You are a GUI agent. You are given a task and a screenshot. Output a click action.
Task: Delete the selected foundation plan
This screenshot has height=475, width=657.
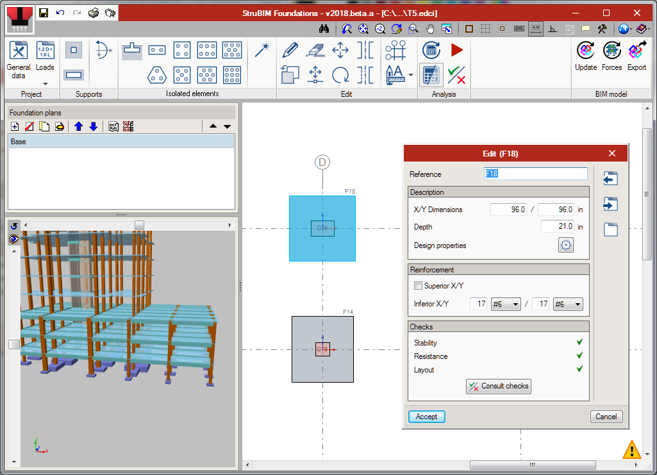(x=29, y=126)
